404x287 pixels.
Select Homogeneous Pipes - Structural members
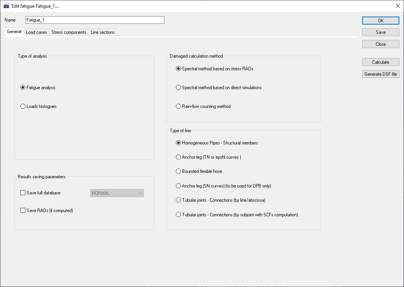tap(178, 143)
